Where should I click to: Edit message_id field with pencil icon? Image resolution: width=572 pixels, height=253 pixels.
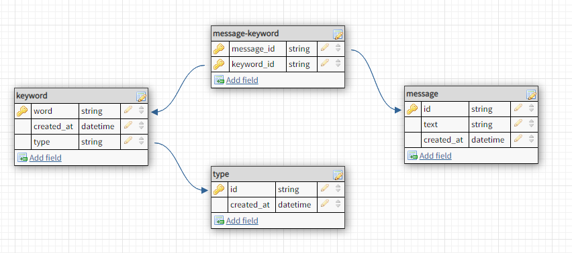(325, 48)
